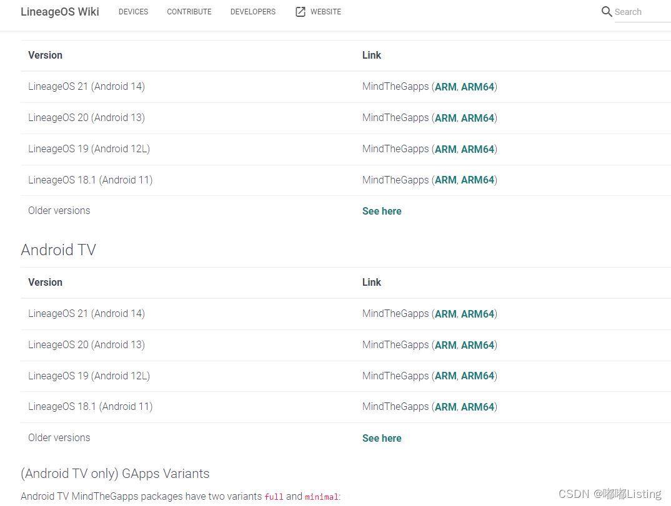Open See here for older Android TV versions

click(382, 438)
